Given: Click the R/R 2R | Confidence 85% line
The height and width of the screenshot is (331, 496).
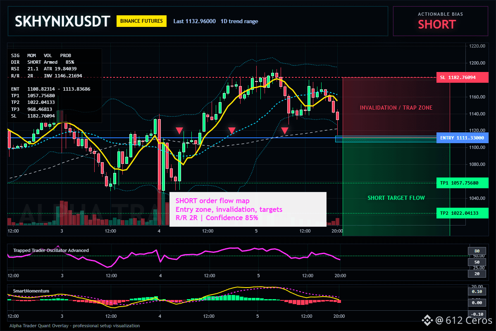Looking at the screenshot, I should [x=217, y=218].
